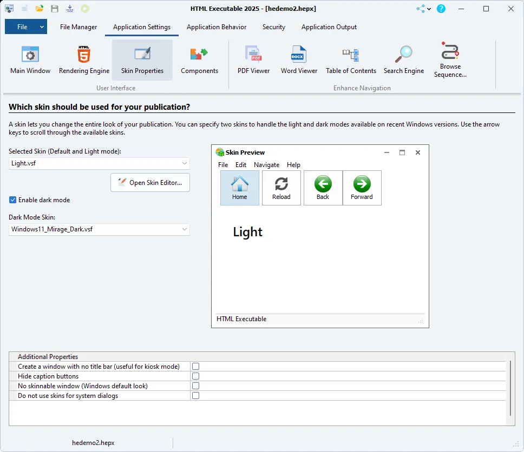The width and height of the screenshot is (524, 452).
Task: Click the Selected Skin label text
Action: (x=65, y=151)
